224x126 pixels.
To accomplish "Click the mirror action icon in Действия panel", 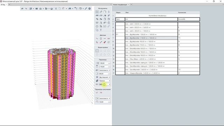I will (108, 38).
